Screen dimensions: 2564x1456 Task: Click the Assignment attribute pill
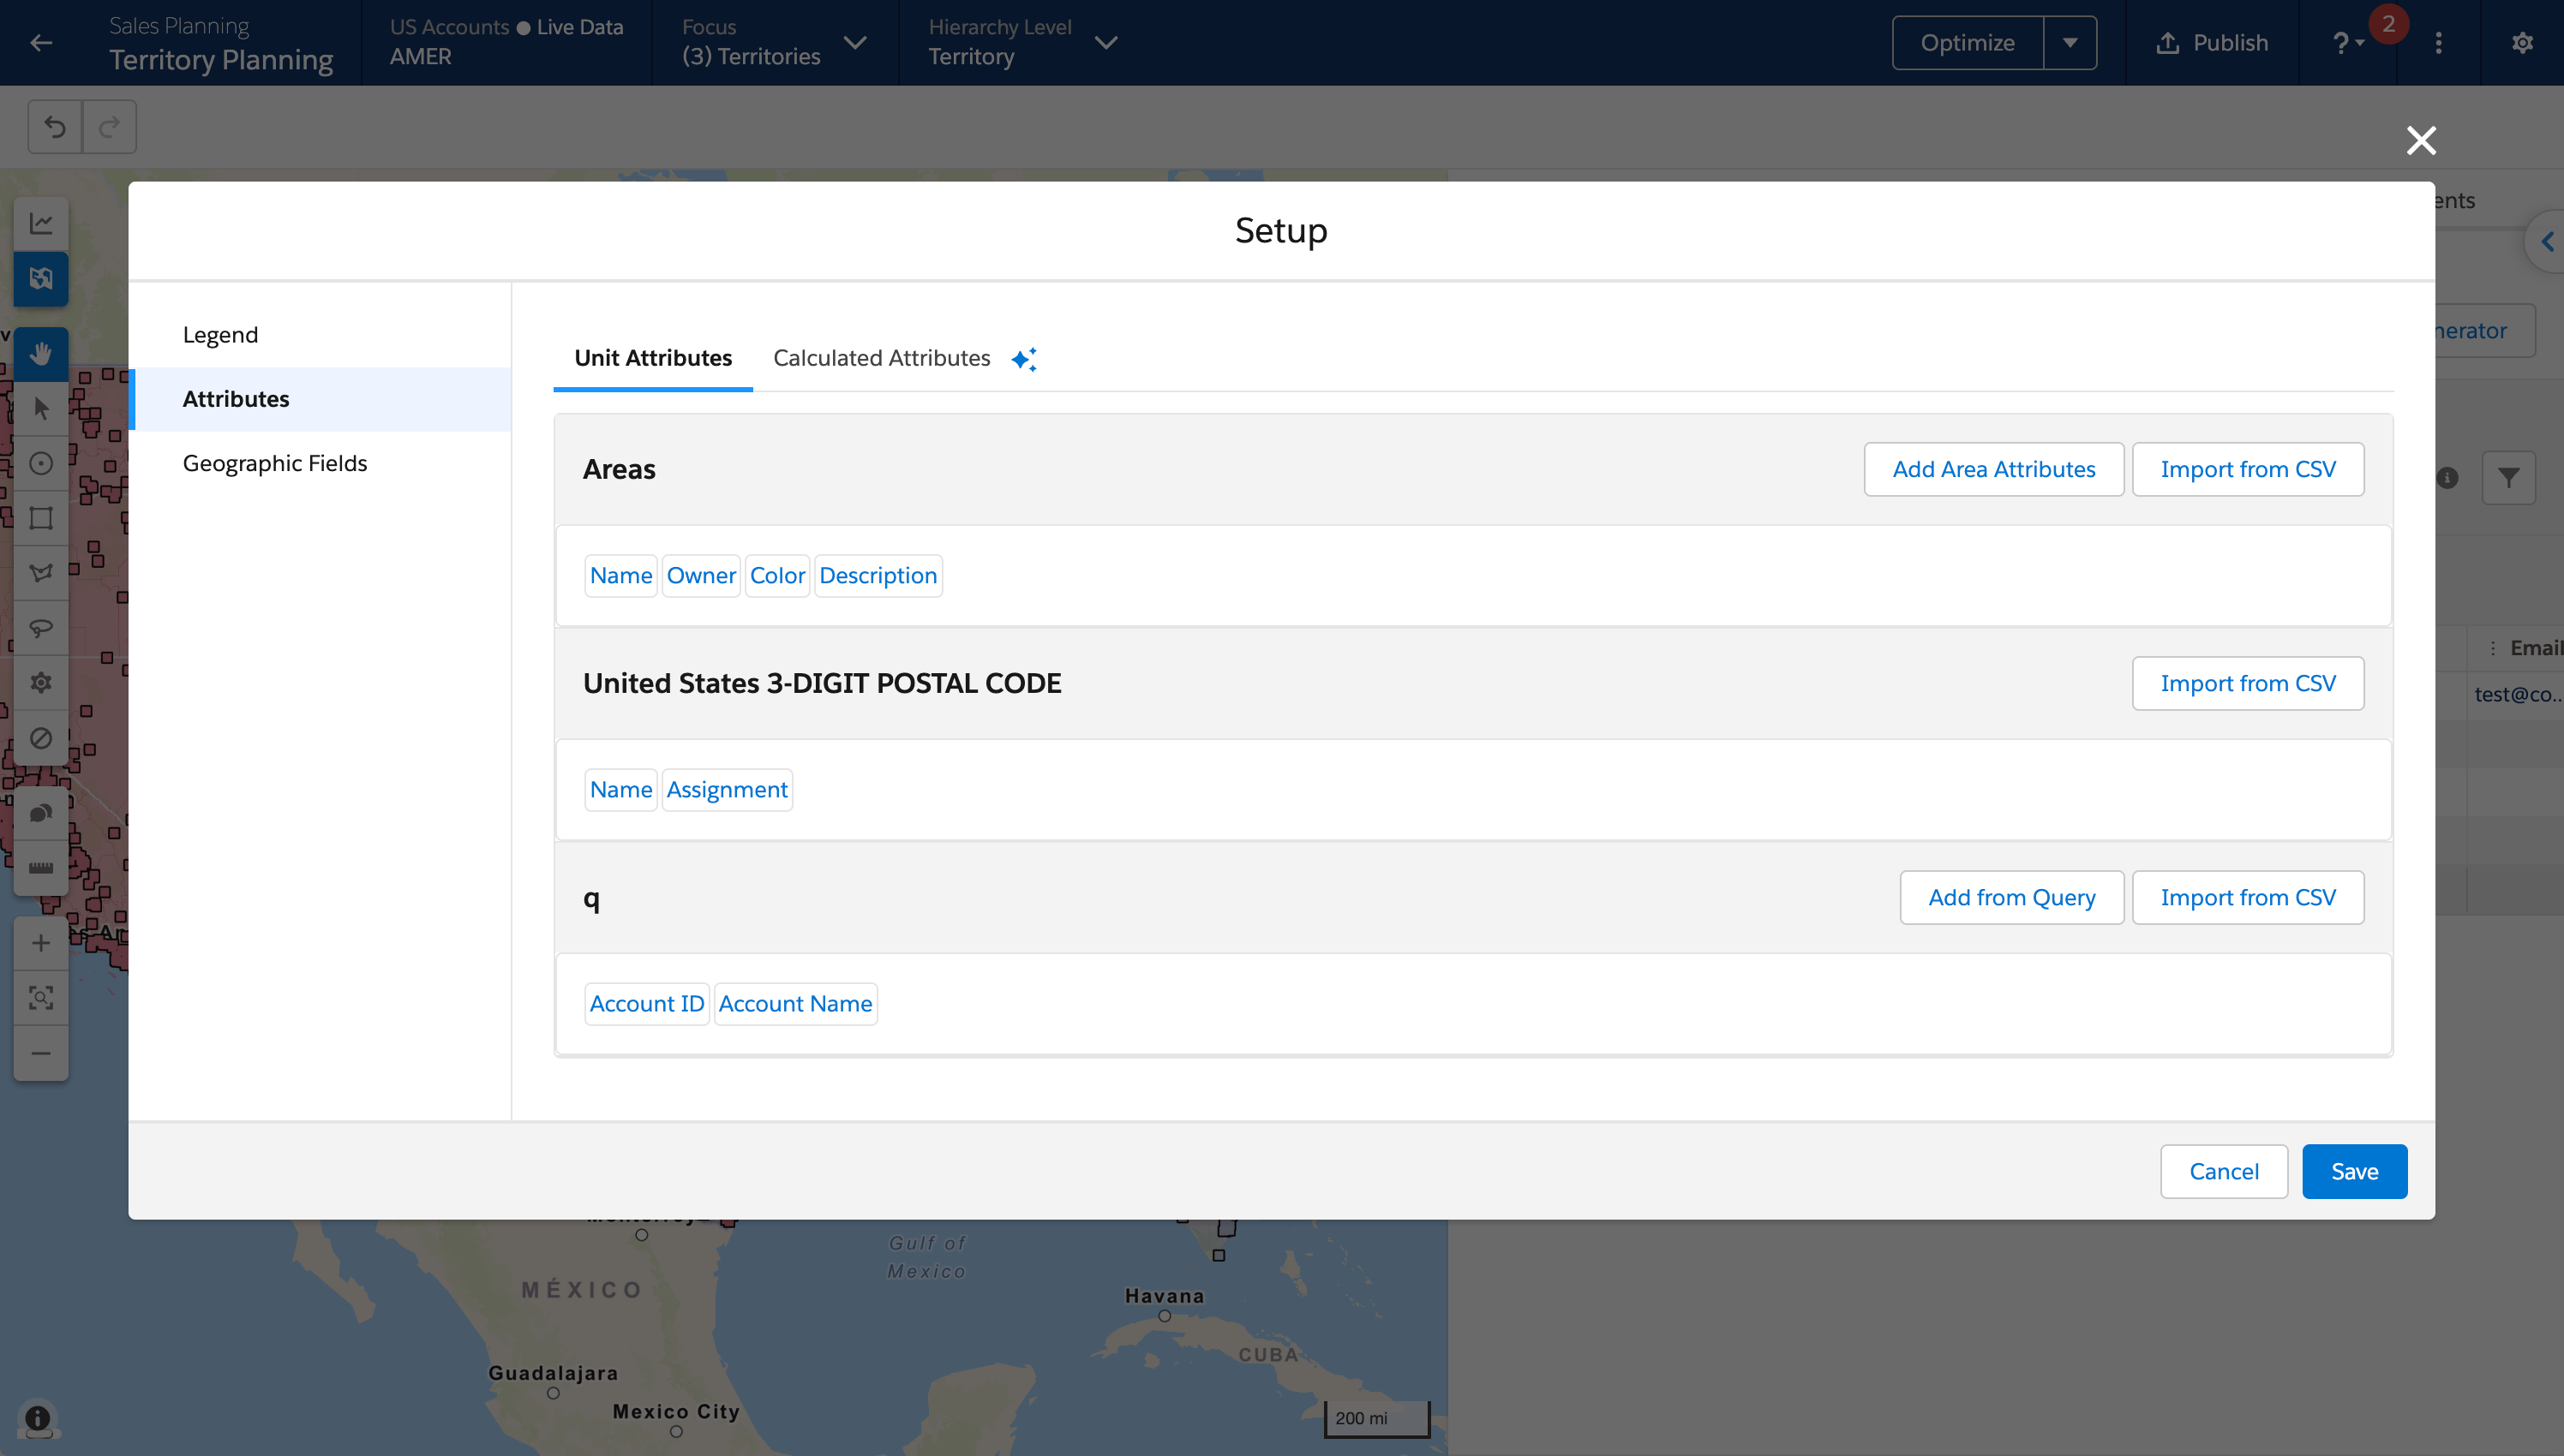[728, 790]
